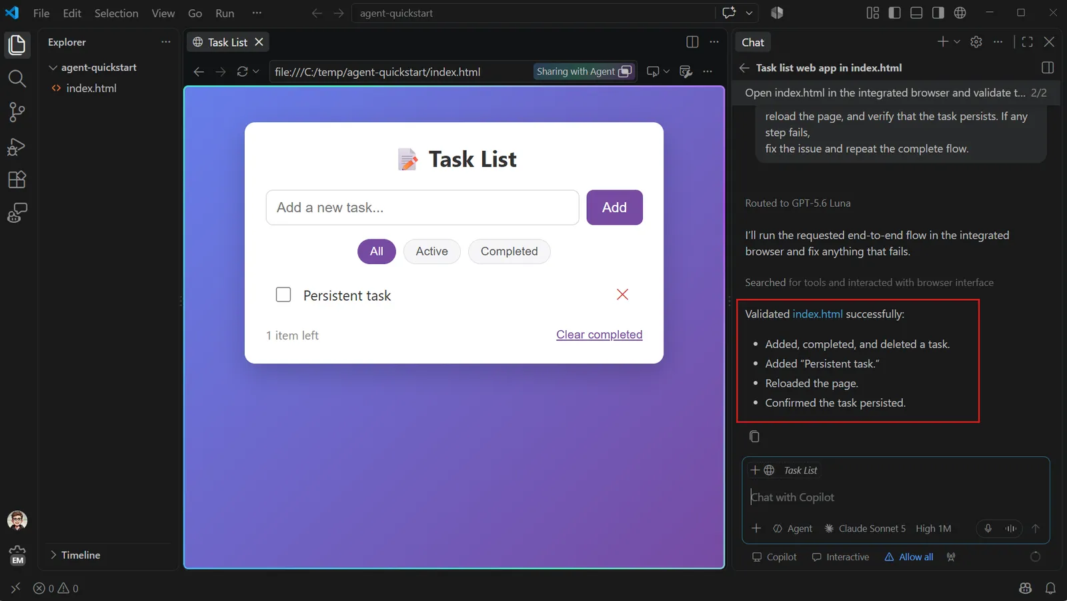Toggle the bottom panel visibility
The image size is (1067, 601).
[x=916, y=13]
